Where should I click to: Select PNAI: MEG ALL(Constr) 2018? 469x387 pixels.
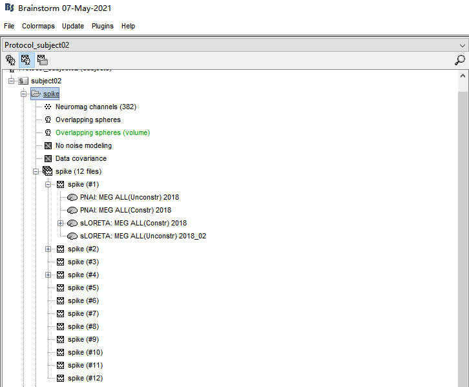[x=125, y=210]
